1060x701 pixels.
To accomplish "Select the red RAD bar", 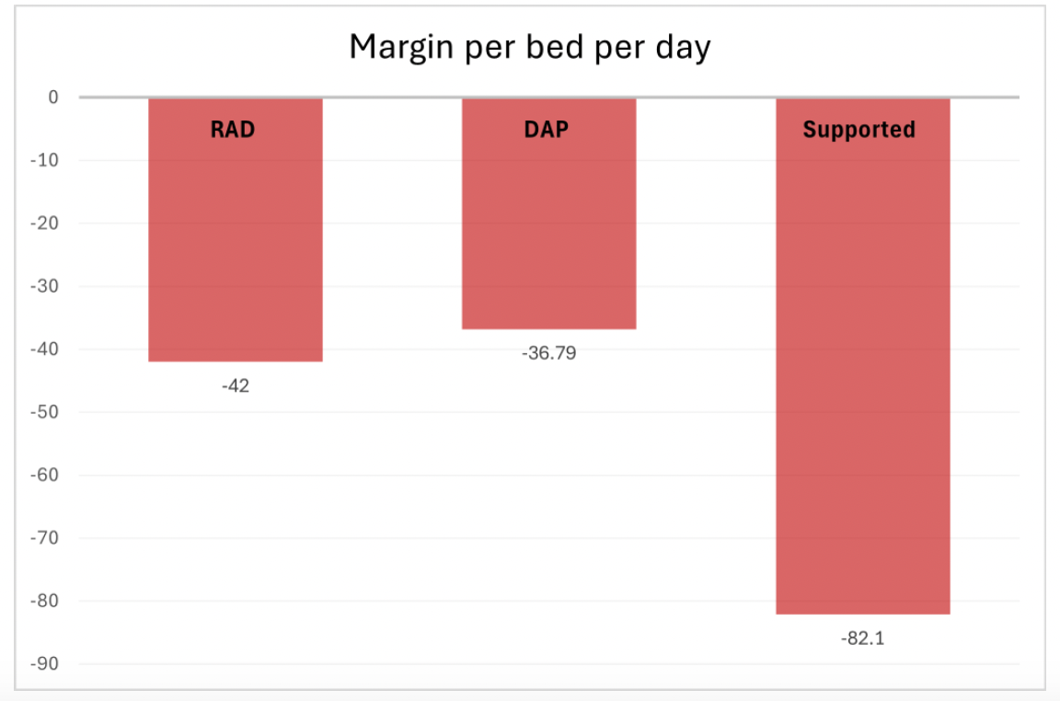I will [x=236, y=248].
